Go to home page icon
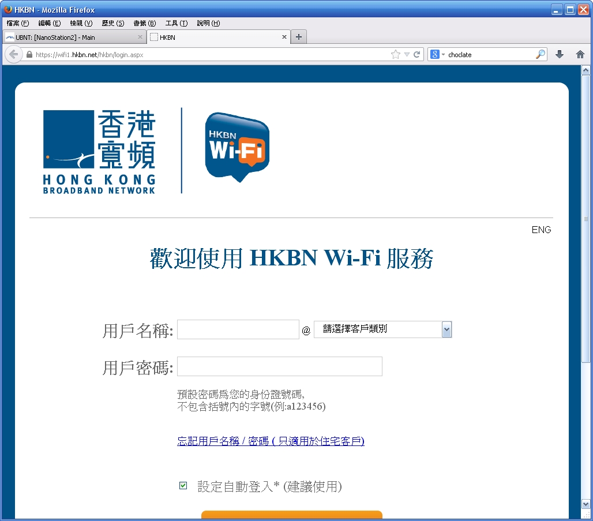The width and height of the screenshot is (593, 521). click(x=580, y=54)
